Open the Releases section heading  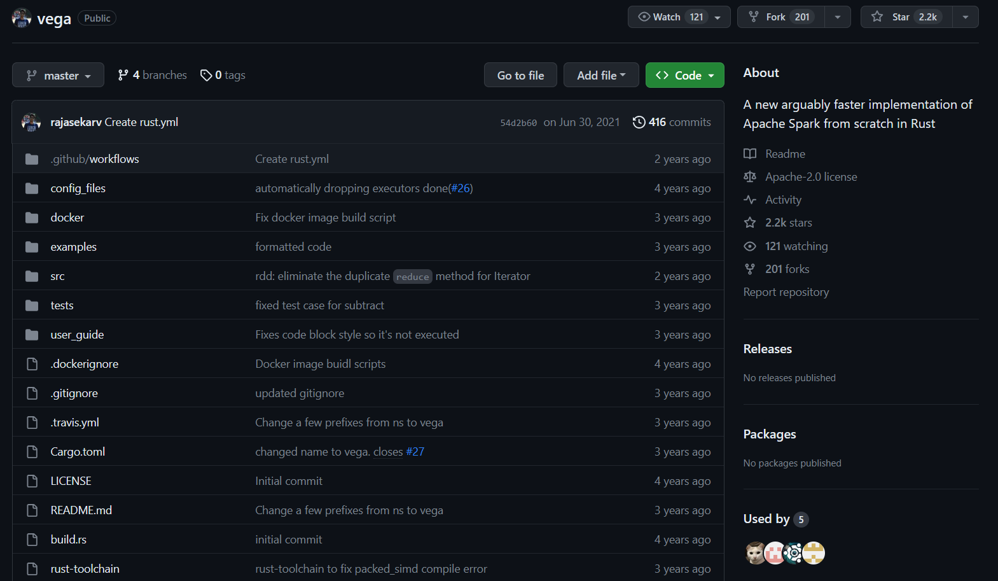768,349
